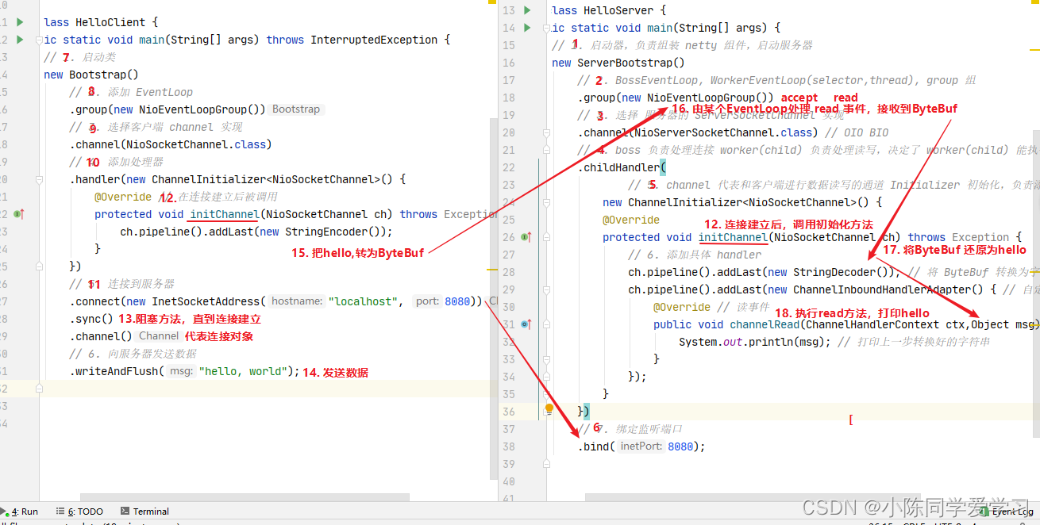Image resolution: width=1040 pixels, height=525 pixels.
Task: Click 8080 in the .bind call
Action: (680, 446)
